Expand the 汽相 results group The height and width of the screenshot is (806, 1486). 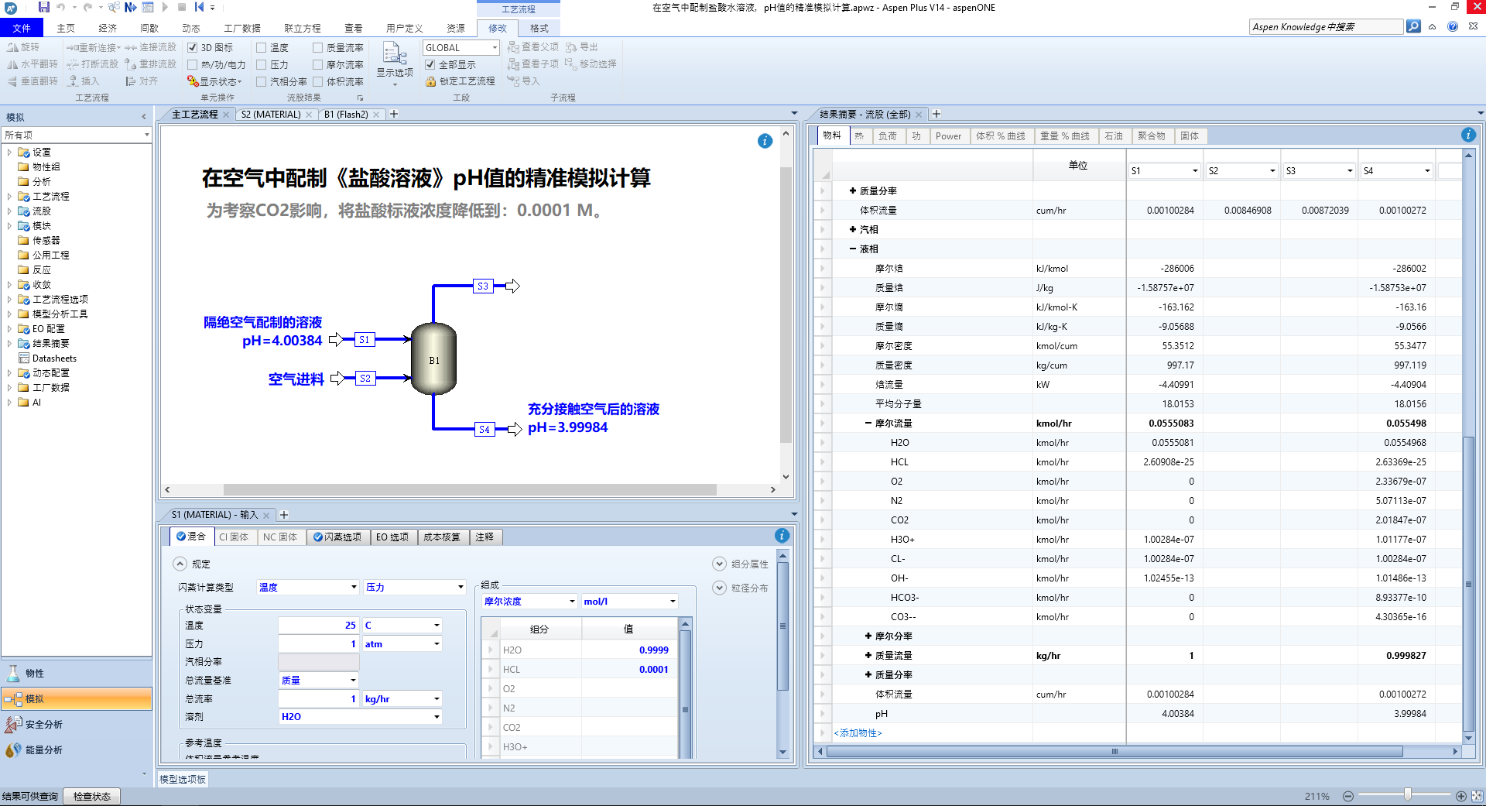pos(853,229)
